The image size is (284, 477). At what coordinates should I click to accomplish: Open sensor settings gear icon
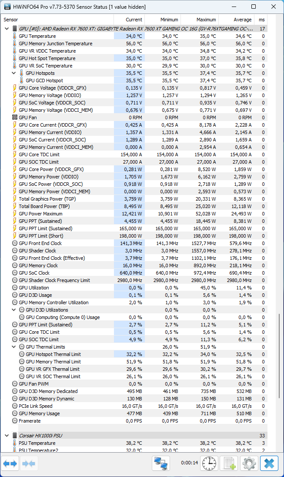tap(249, 464)
